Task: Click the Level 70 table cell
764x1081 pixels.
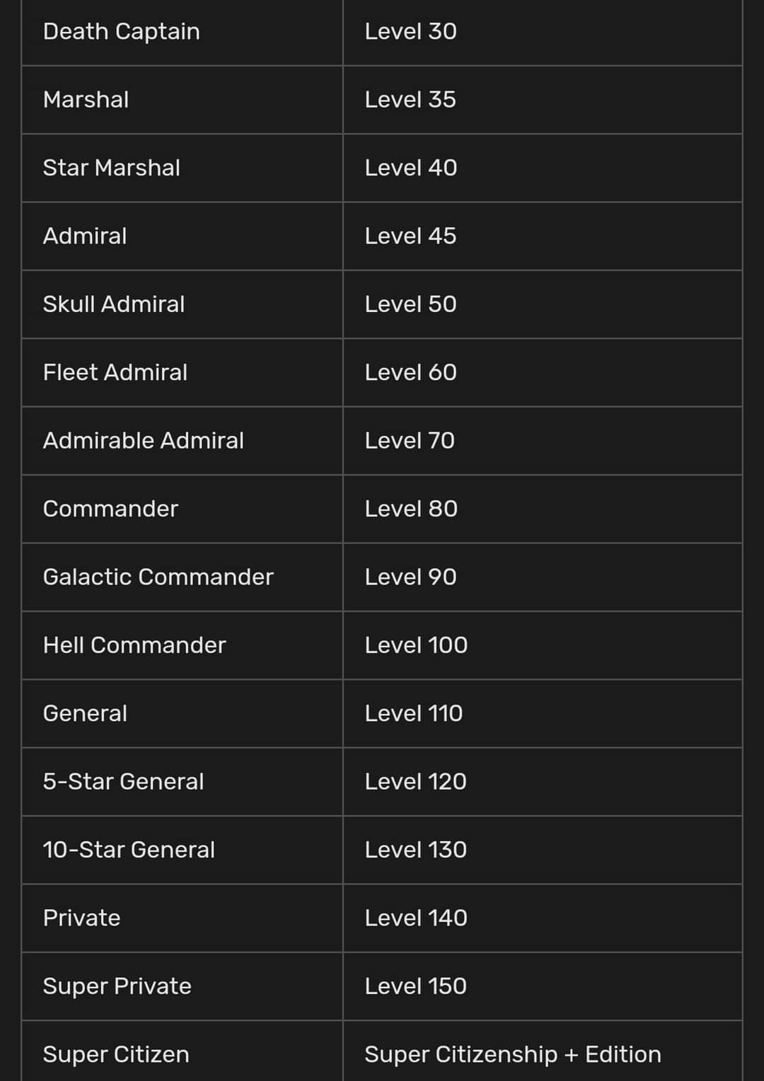Action: [410, 441]
